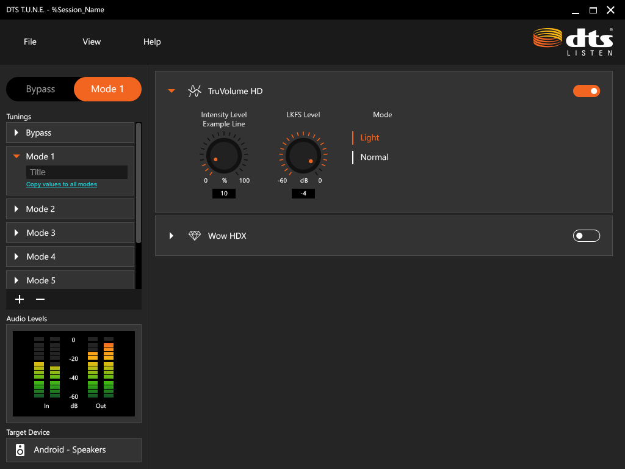The width and height of the screenshot is (625, 469).
Task: Click the Target Device heading
Action: tap(28, 432)
